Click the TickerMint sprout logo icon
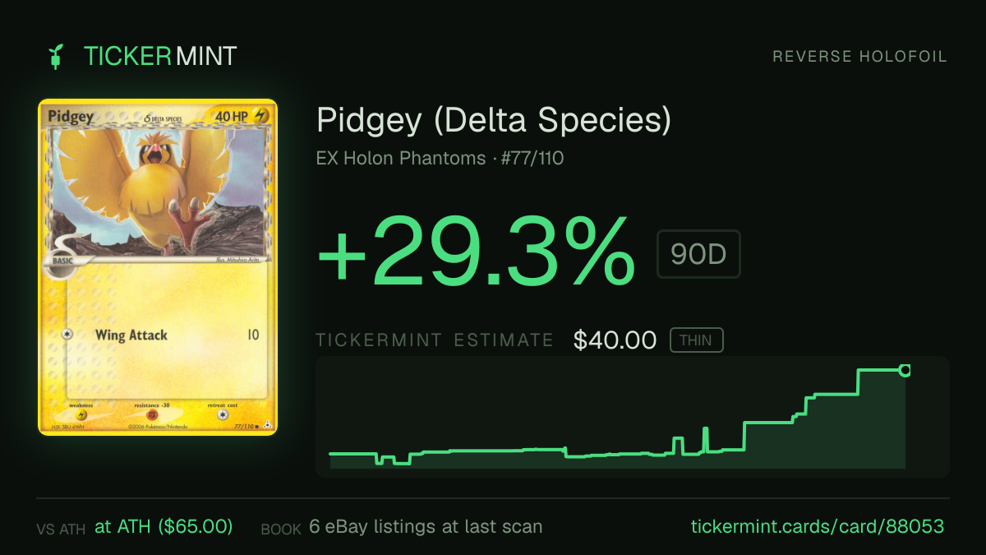 click(x=56, y=57)
